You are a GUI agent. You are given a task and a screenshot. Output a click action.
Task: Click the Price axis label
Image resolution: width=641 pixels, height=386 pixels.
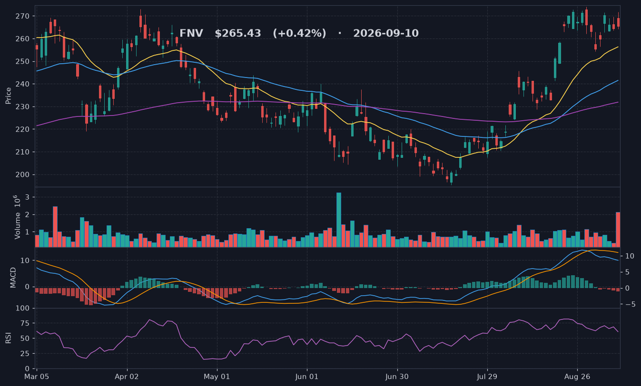coord(9,96)
